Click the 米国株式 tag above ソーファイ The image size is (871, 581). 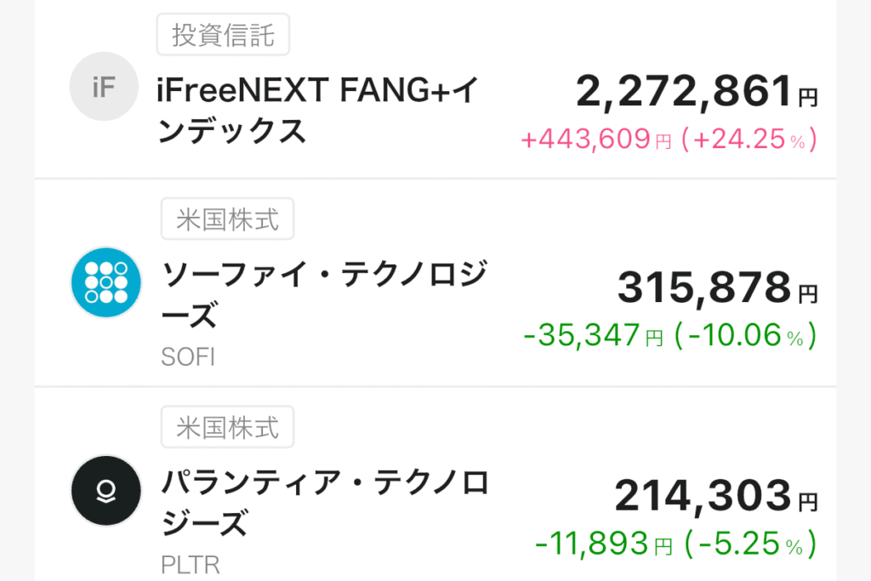tap(227, 219)
